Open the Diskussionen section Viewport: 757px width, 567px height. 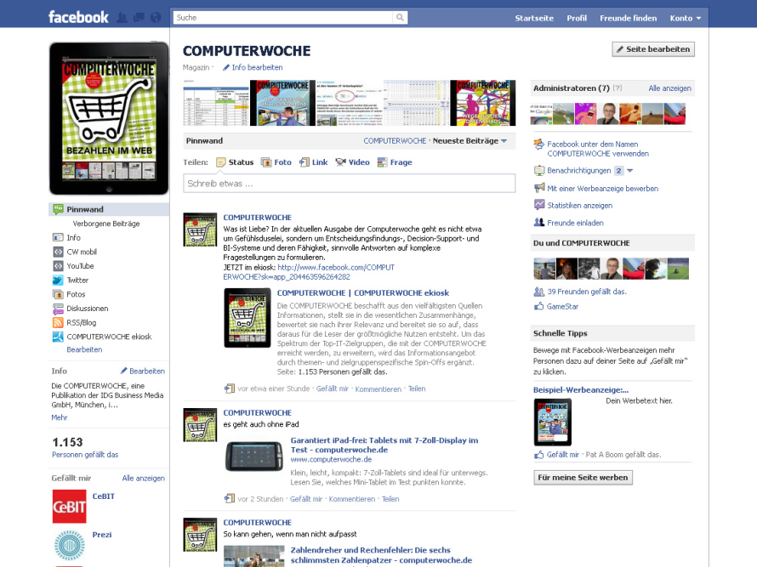tap(88, 309)
